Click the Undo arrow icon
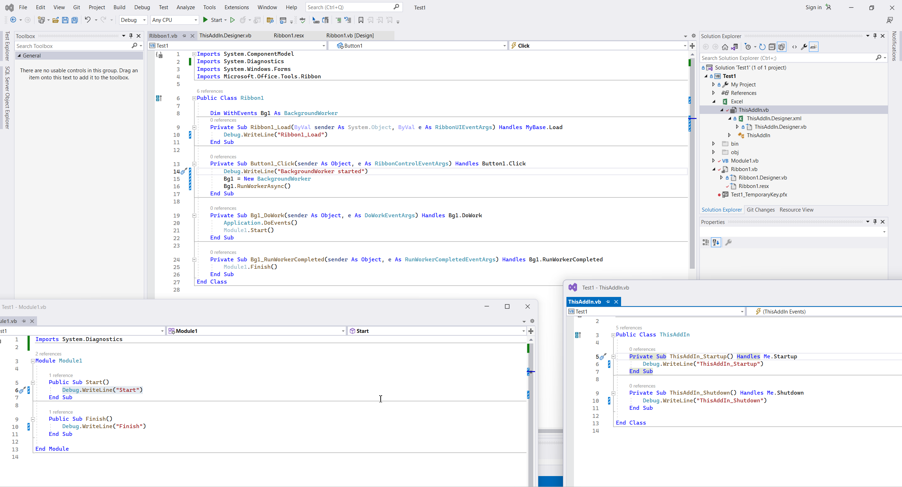 point(87,20)
